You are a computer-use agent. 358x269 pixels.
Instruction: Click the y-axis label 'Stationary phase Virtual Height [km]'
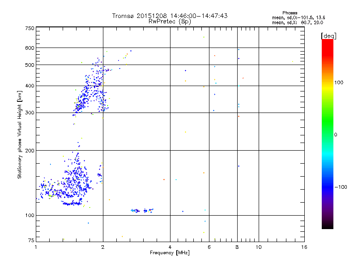(19, 134)
